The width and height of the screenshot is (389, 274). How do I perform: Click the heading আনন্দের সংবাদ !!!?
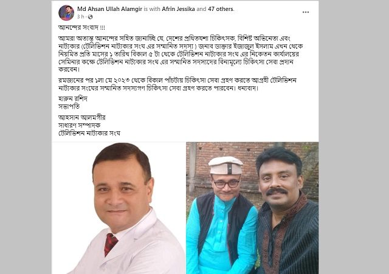(x=81, y=27)
